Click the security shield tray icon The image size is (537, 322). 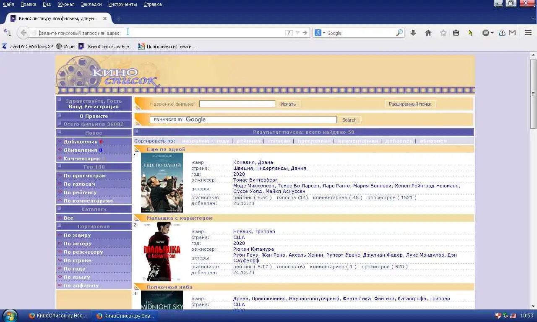tap(498, 316)
